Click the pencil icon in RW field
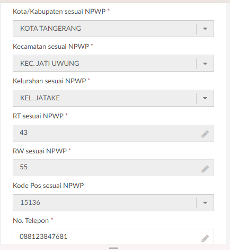 click(x=205, y=169)
